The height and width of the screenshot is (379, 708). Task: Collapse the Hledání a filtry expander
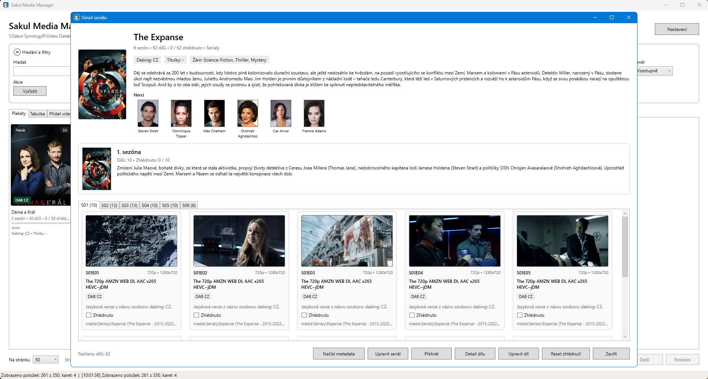point(17,52)
